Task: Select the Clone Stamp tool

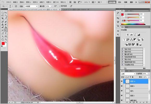Action: click(x=3, y=24)
